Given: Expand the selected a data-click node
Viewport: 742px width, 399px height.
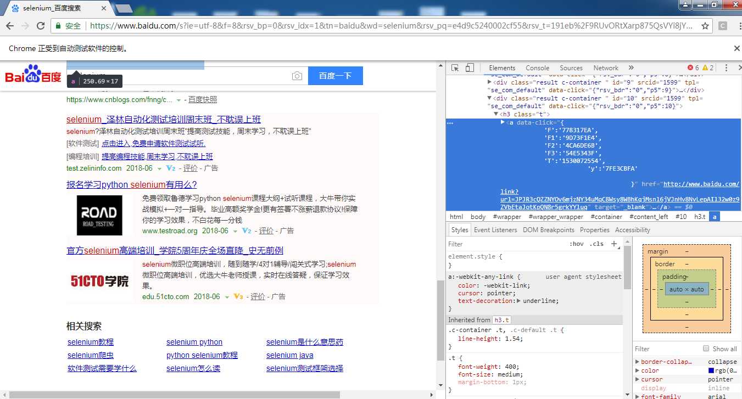Looking at the screenshot, I should (x=503, y=122).
